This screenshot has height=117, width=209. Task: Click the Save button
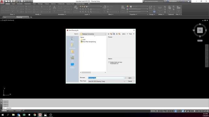click(130, 78)
